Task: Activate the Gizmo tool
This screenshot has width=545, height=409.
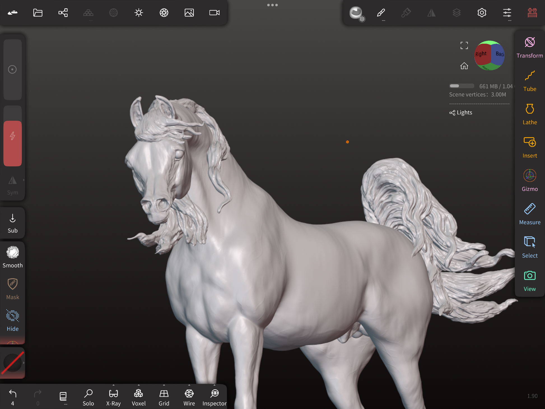Action: (529, 180)
